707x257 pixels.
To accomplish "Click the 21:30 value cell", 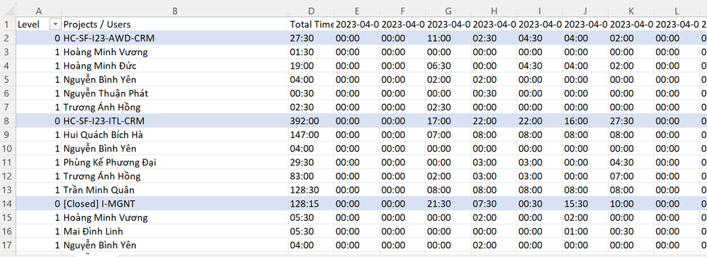I will pyautogui.click(x=448, y=204).
